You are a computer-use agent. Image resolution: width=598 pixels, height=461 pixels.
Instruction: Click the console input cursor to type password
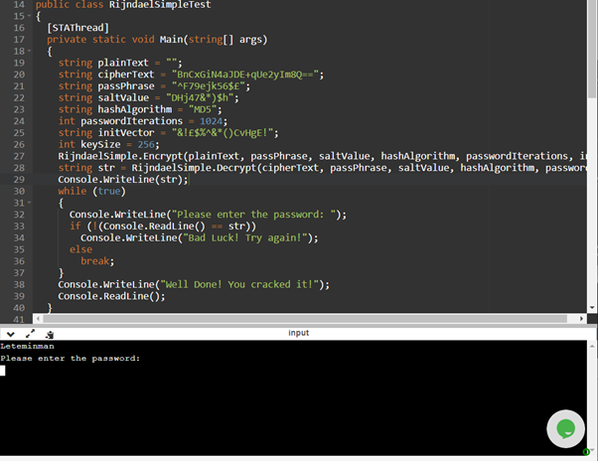pos(3,371)
